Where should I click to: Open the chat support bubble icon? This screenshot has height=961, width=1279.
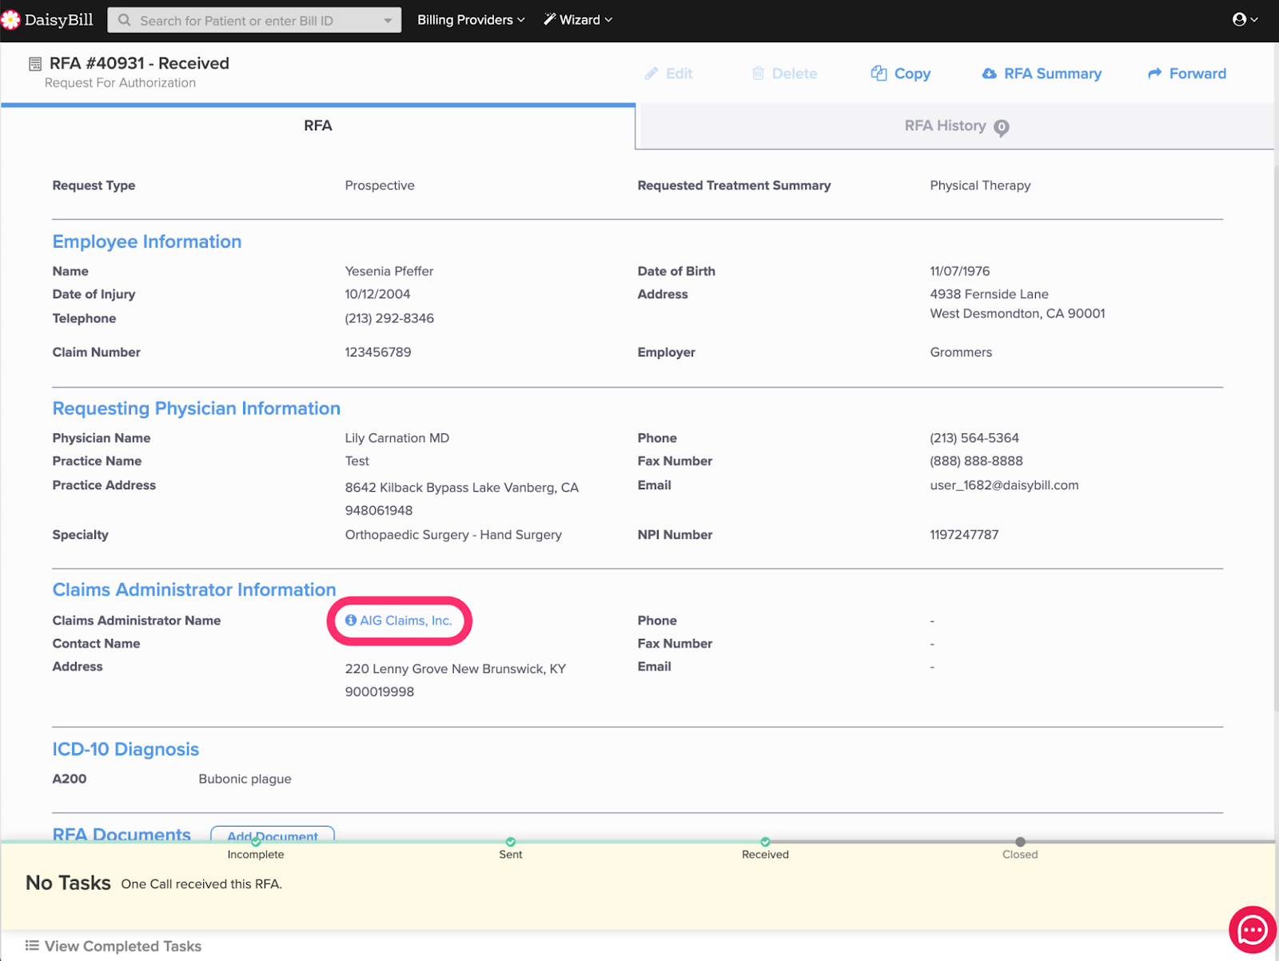click(x=1252, y=930)
